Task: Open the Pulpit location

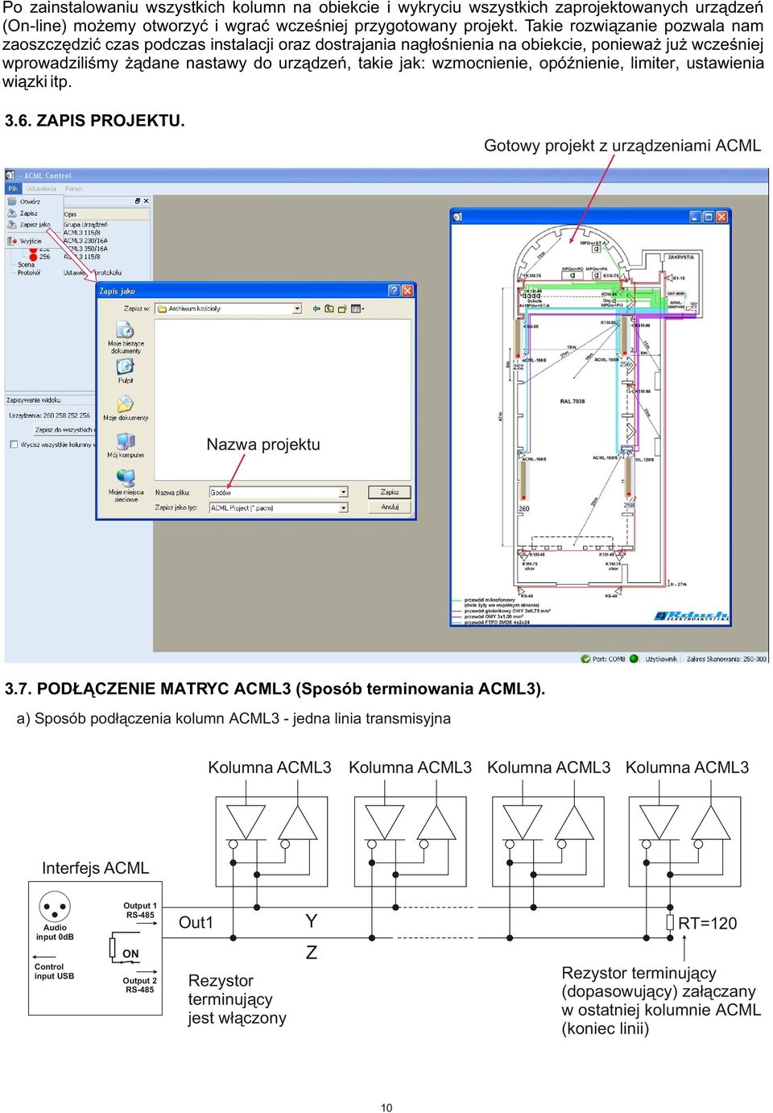Action: [x=126, y=371]
